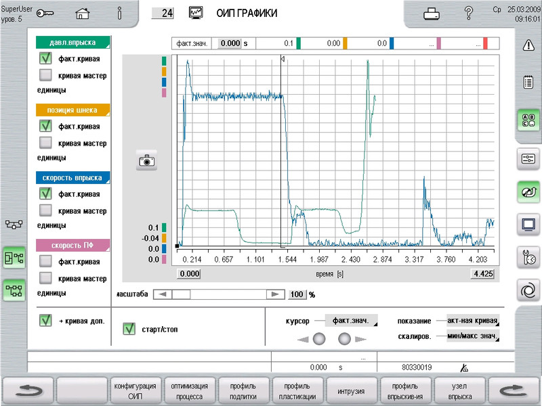Expand the давл.впрыска header selector
542x406 pixels.
(73, 43)
